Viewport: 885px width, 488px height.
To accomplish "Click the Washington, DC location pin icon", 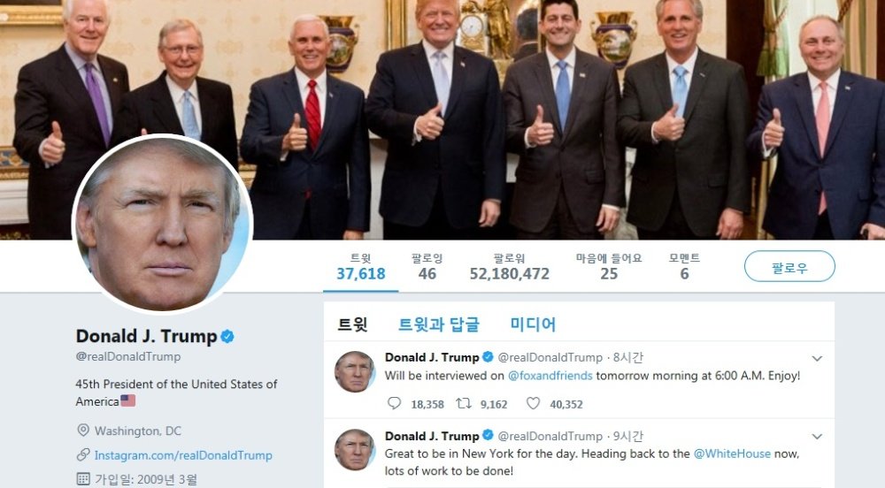I will coord(83,431).
